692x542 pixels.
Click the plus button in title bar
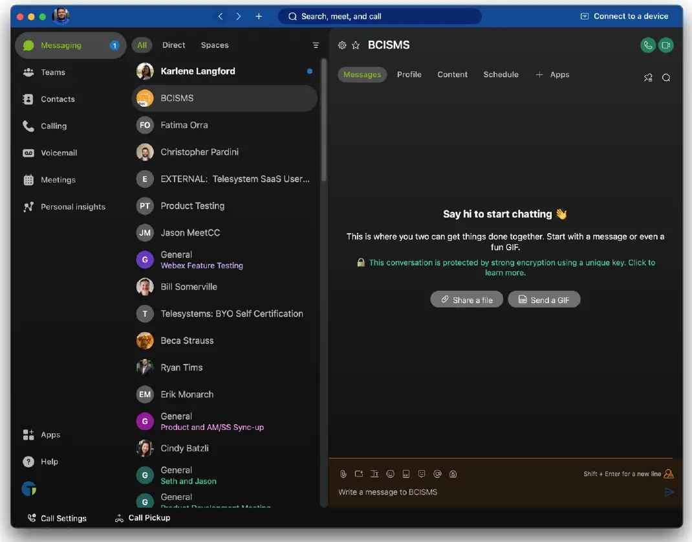[x=259, y=16]
